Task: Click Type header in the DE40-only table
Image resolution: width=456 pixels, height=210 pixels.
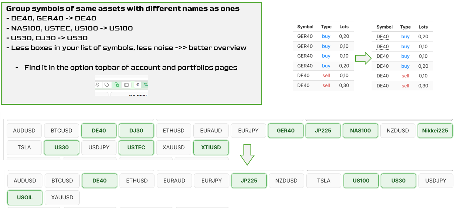Action: coord(405,27)
